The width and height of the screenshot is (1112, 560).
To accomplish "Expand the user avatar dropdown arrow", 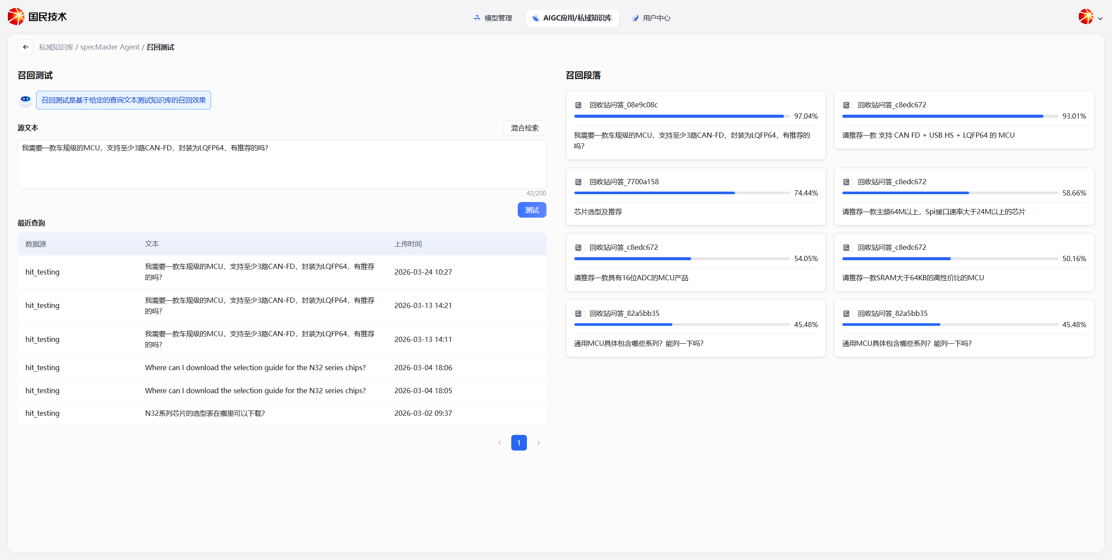I will [x=1100, y=19].
